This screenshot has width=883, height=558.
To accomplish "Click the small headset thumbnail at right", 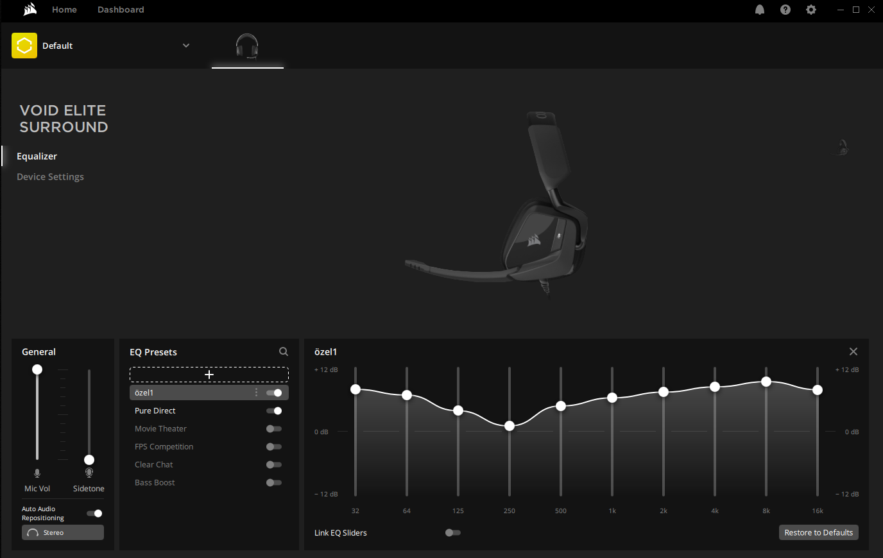I will click(842, 148).
